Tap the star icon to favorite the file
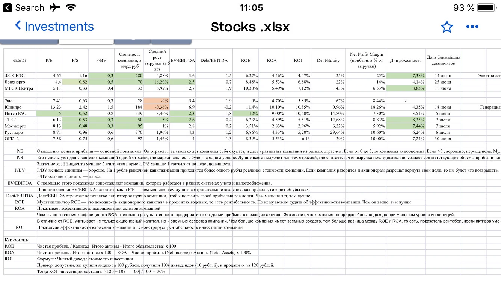 tap(447, 27)
